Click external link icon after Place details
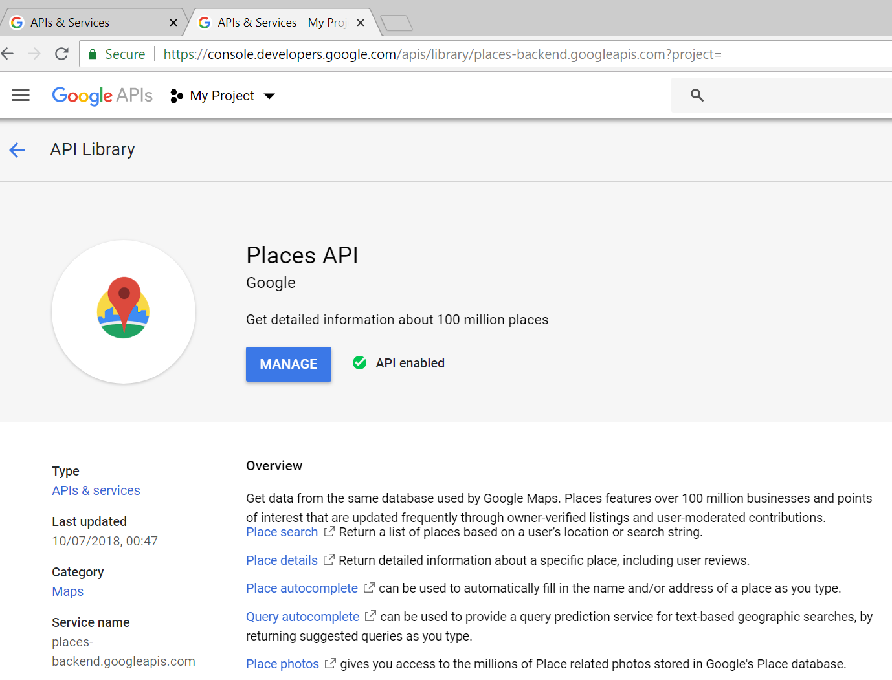This screenshot has height=680, width=892. (x=329, y=560)
